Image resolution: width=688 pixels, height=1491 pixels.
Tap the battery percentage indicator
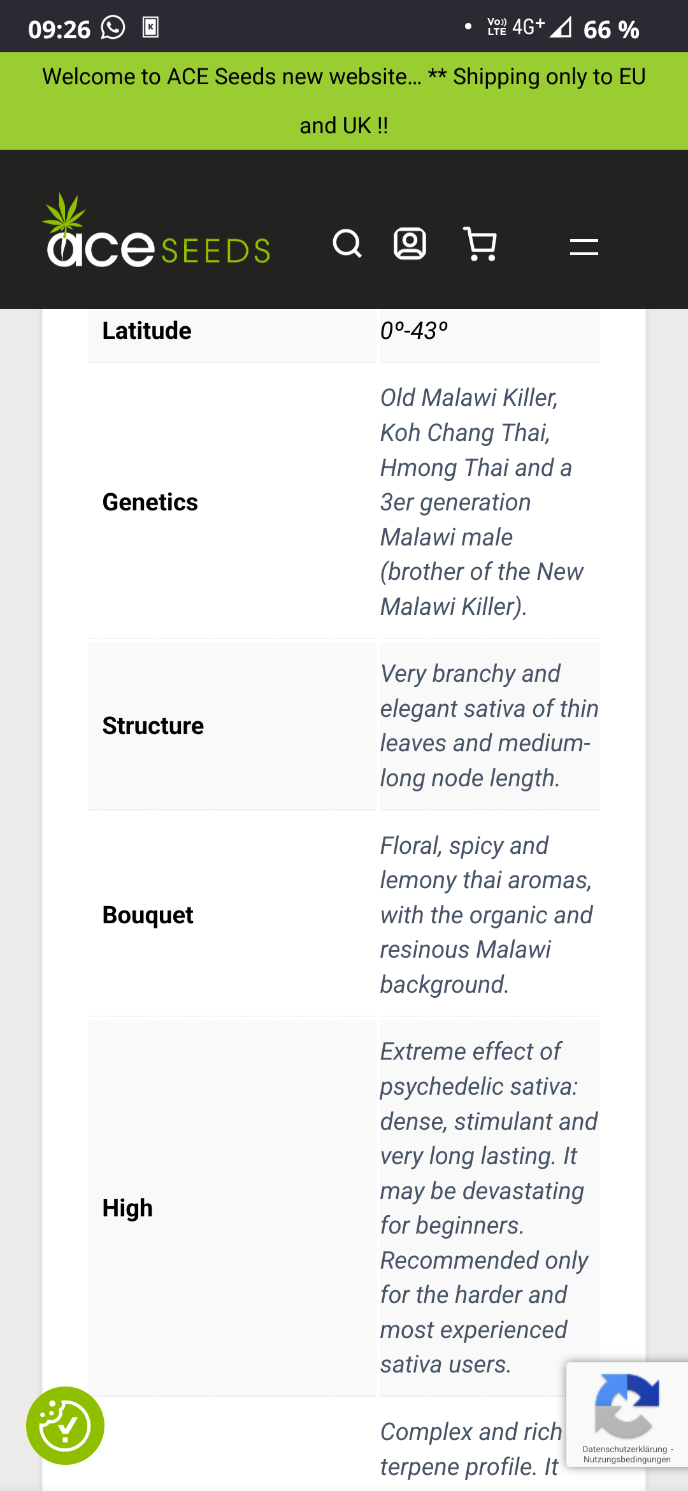point(611,29)
